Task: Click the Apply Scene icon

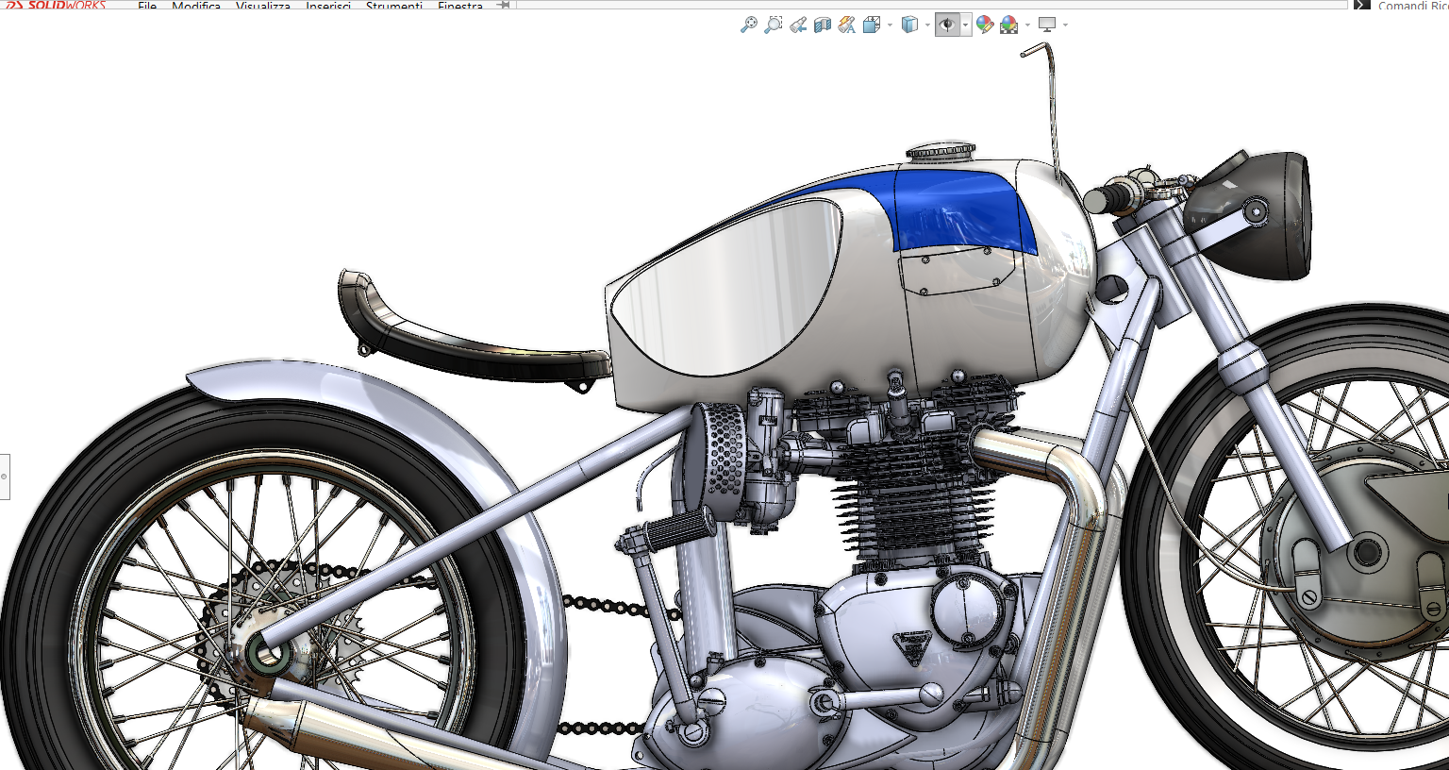Action: tap(1009, 25)
